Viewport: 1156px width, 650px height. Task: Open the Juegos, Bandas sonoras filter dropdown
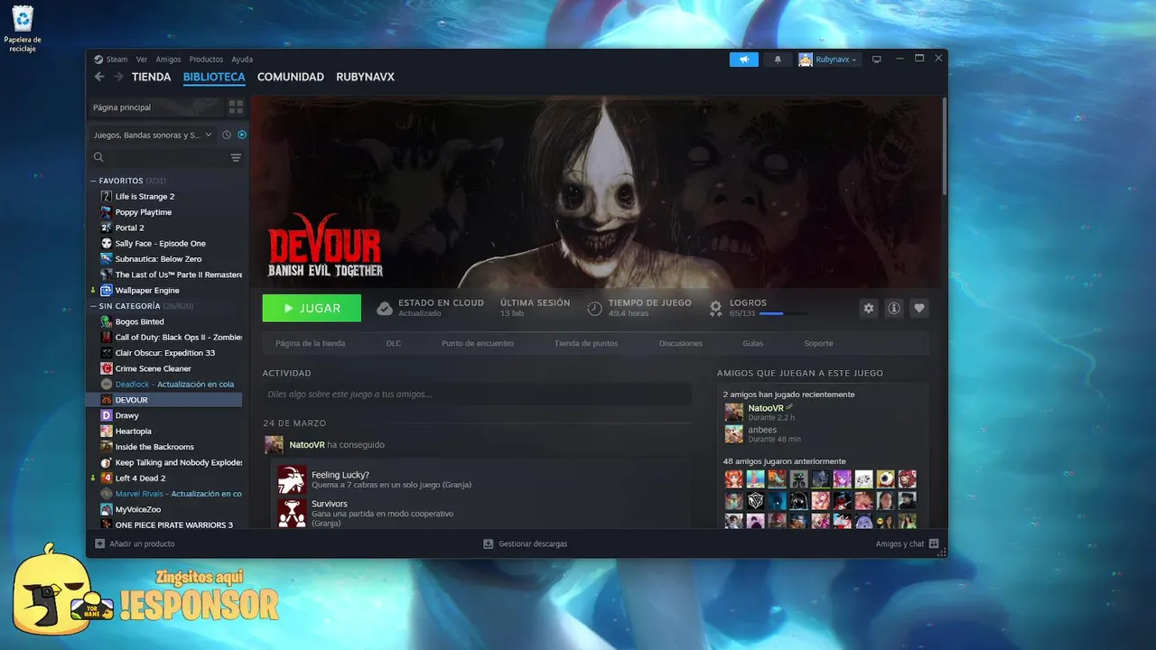(153, 135)
